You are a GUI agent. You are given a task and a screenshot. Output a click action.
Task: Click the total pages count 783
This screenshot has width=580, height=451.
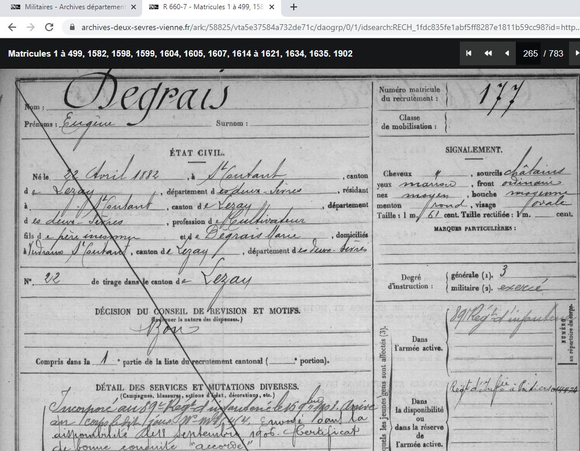pyautogui.click(x=556, y=54)
